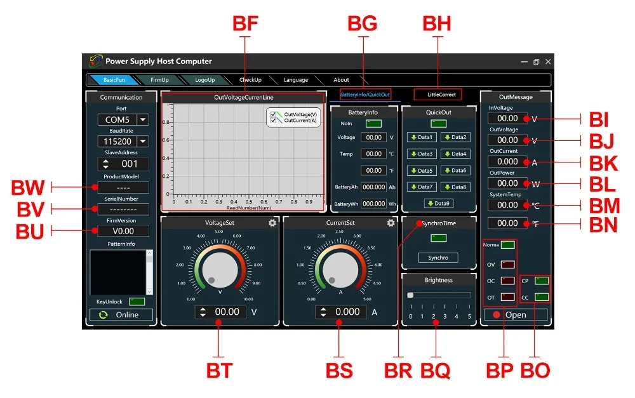The width and height of the screenshot is (635, 398).
Task: Click the BatteryWh 000.000 value
Action: coord(373,204)
